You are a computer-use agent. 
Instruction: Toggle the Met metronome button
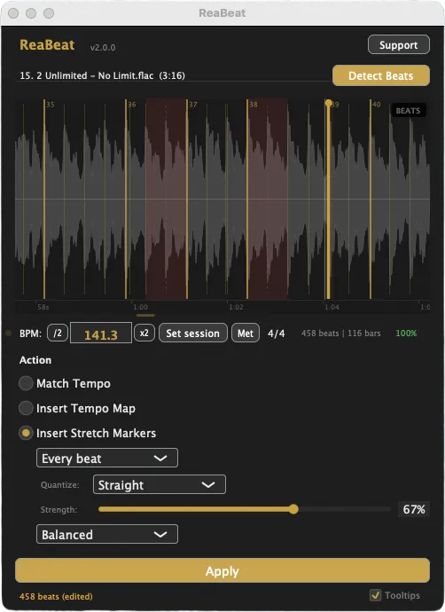click(x=246, y=333)
